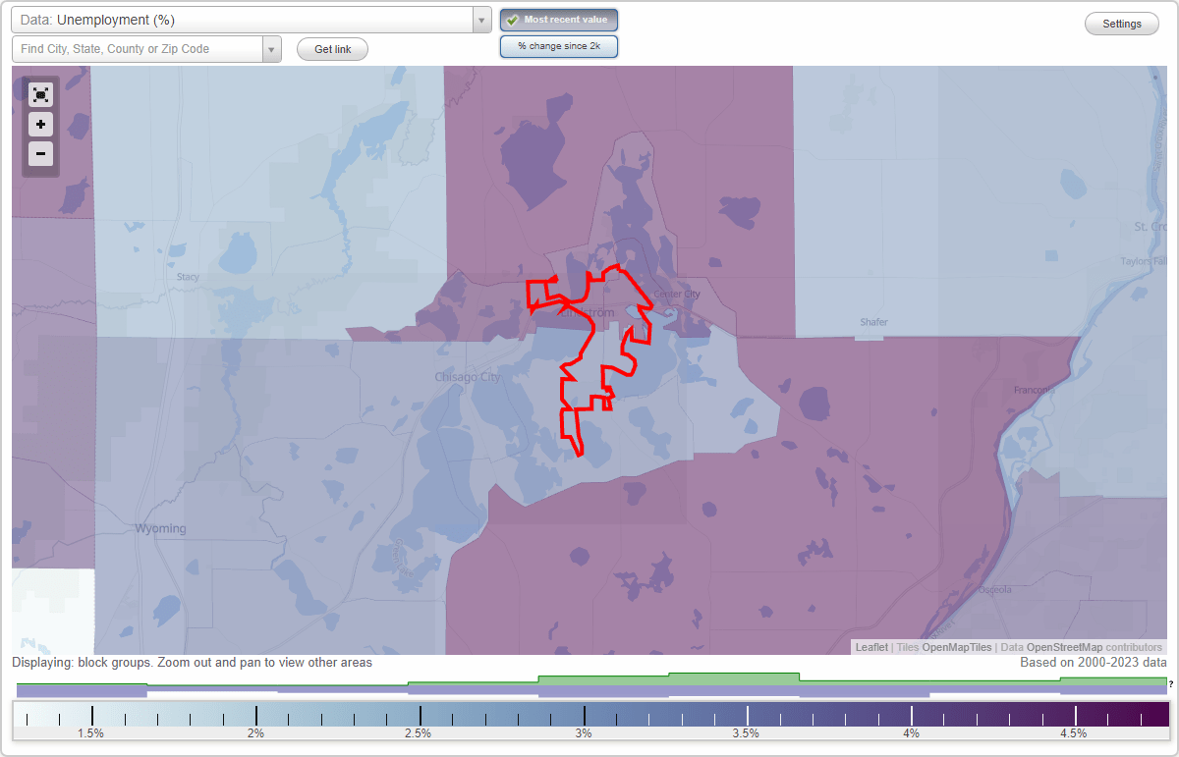Screen dimensions: 1179x757
Task: Click the Get link button
Action: click(x=332, y=49)
